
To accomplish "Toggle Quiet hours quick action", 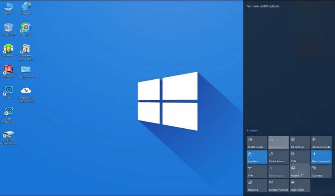I will (x=278, y=157).
